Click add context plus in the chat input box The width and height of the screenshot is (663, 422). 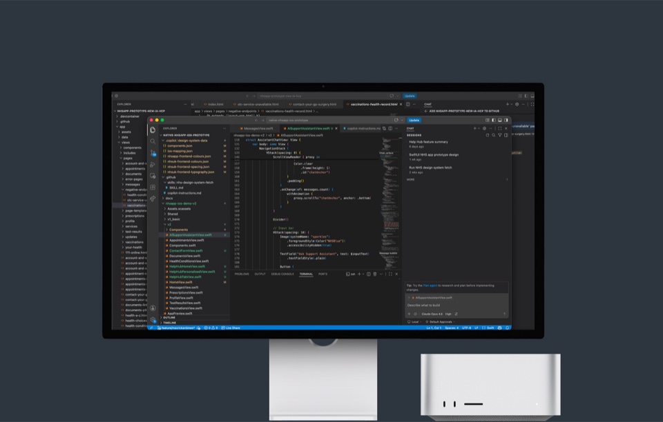point(409,314)
